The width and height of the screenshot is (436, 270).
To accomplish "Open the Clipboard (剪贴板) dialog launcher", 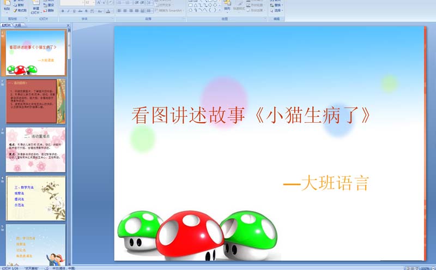I will click(26, 19).
